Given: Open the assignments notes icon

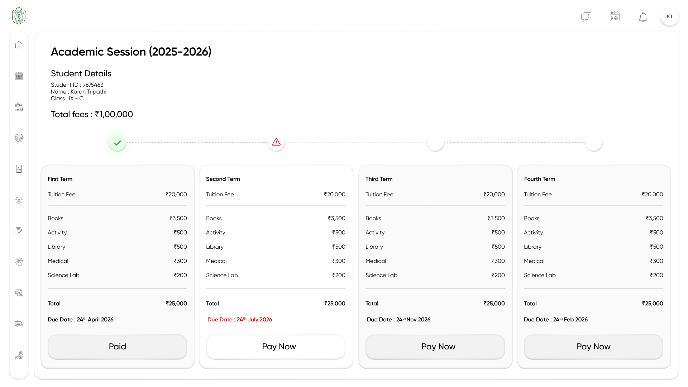Looking at the screenshot, I should tap(19, 231).
